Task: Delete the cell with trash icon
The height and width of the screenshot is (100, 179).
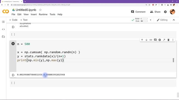Action: tap(168, 40)
